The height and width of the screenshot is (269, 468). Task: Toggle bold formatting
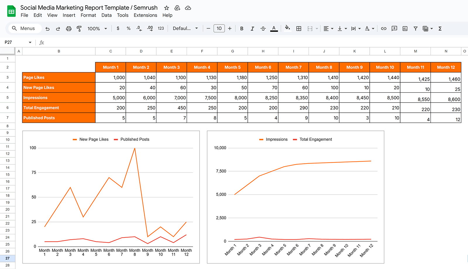coord(242,28)
